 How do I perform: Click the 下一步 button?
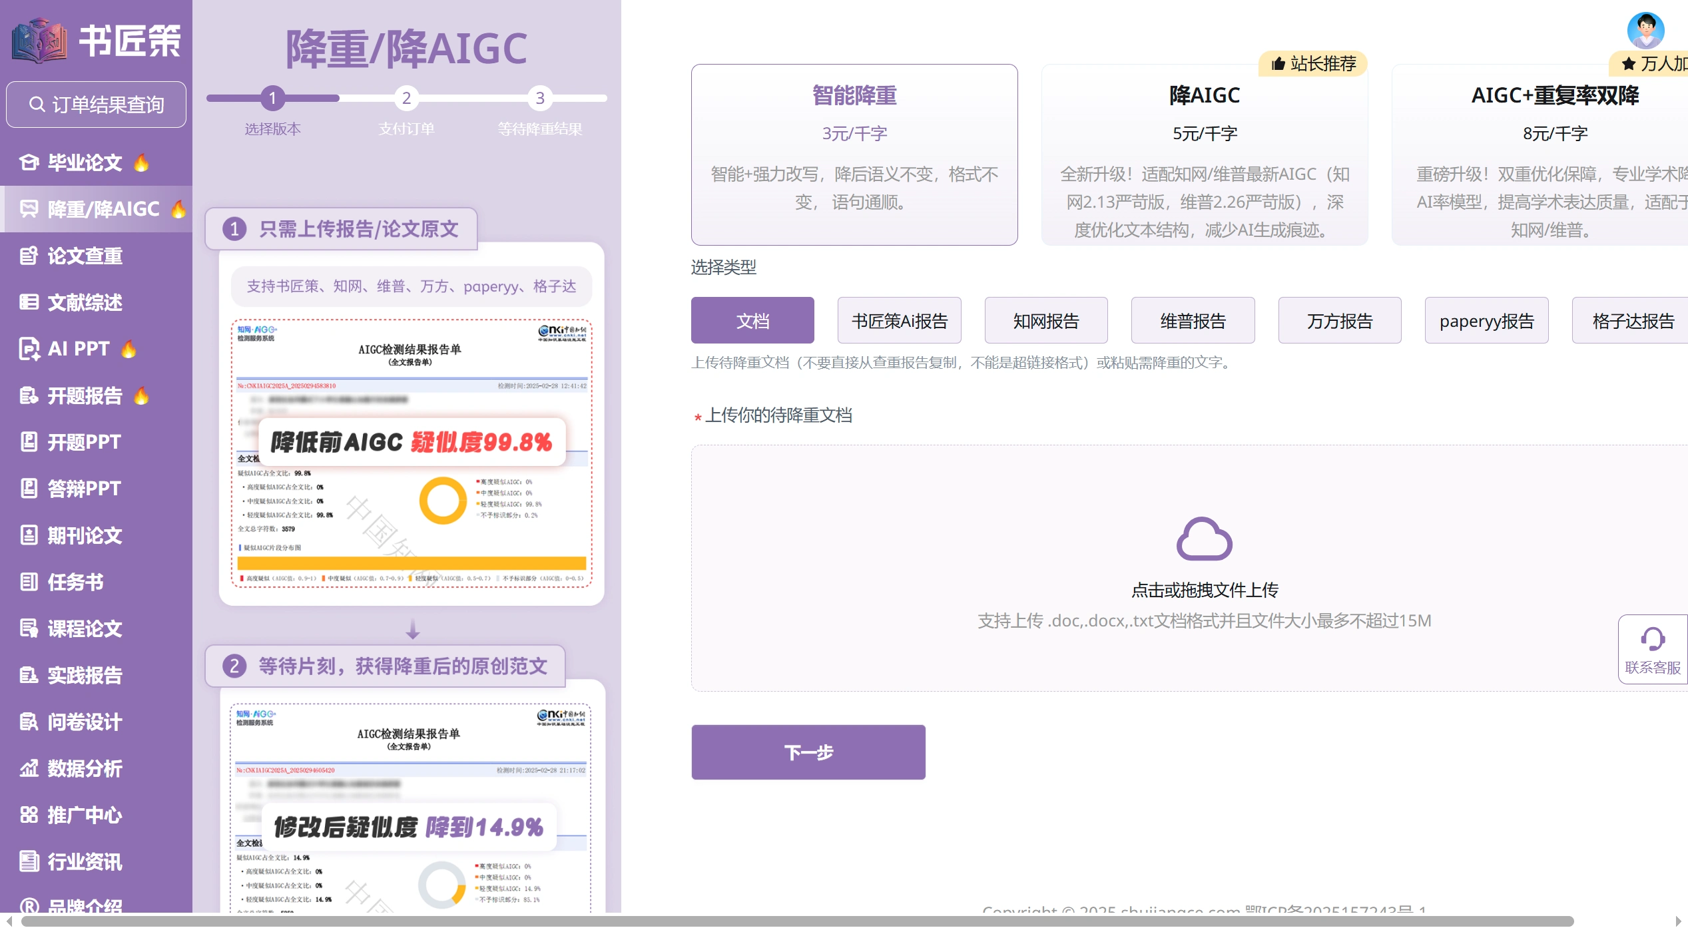[808, 752]
